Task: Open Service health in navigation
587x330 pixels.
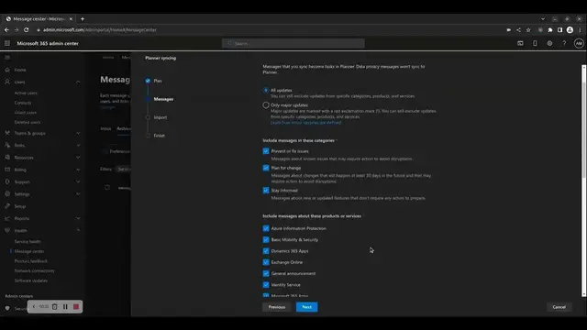Action: coord(28,242)
